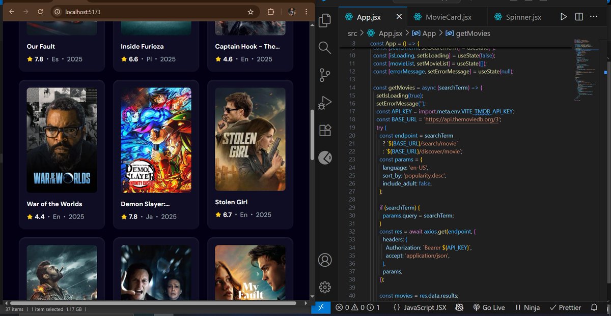
Task: Open the Extensions view in VS Code
Action: point(325,130)
